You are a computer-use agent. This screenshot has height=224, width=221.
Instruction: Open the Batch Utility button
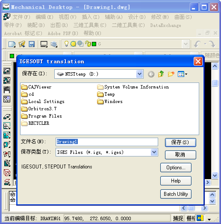click(176, 194)
